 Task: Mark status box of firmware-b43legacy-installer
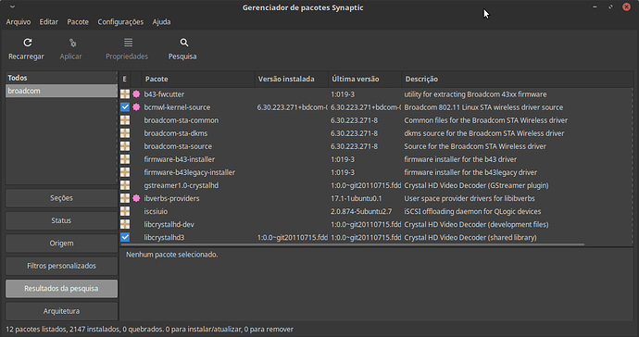coord(125,172)
